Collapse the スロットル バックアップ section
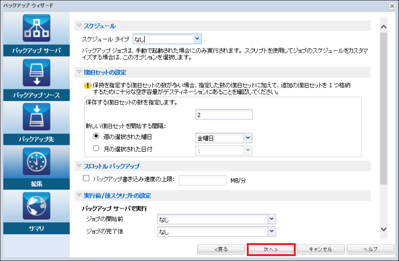Screen dimensions: 399x261 [79, 166]
